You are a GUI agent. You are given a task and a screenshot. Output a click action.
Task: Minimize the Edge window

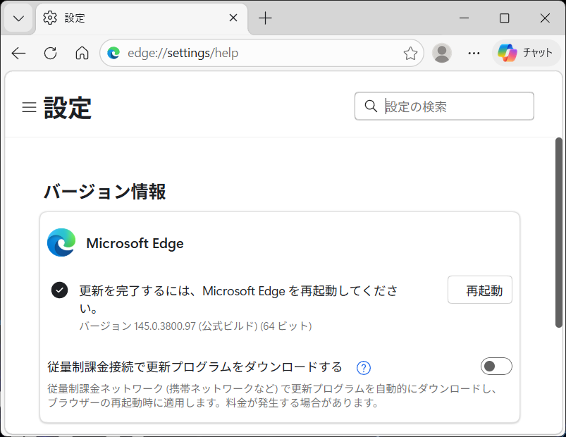click(464, 18)
